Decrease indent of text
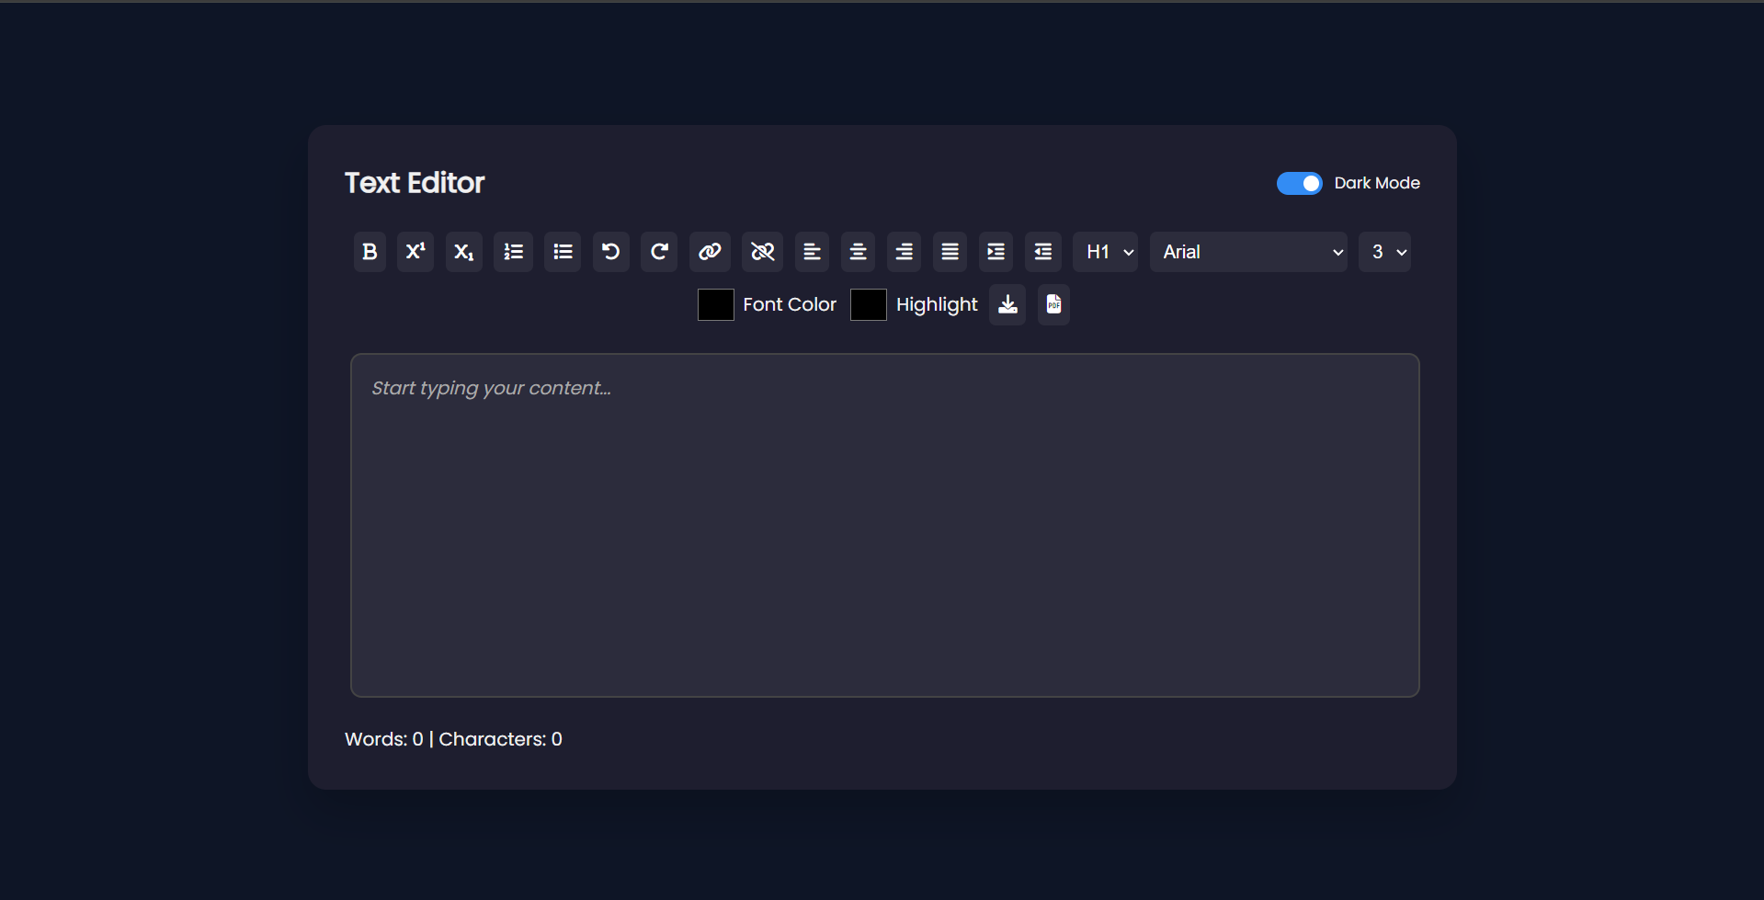Viewport: 1764px width, 900px height. pyautogui.click(x=1043, y=252)
